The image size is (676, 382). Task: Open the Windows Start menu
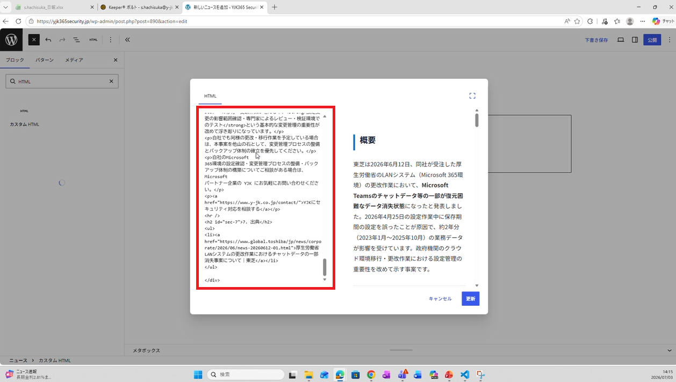coord(198,374)
